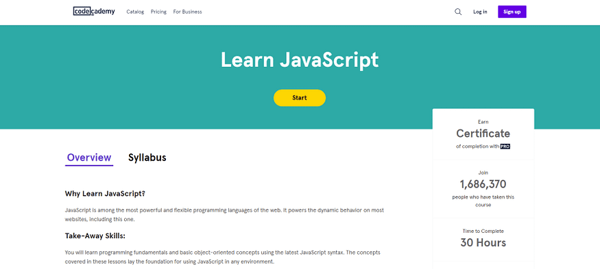Switch to the Syllabus tab
The width and height of the screenshot is (600, 269).
[x=147, y=157]
